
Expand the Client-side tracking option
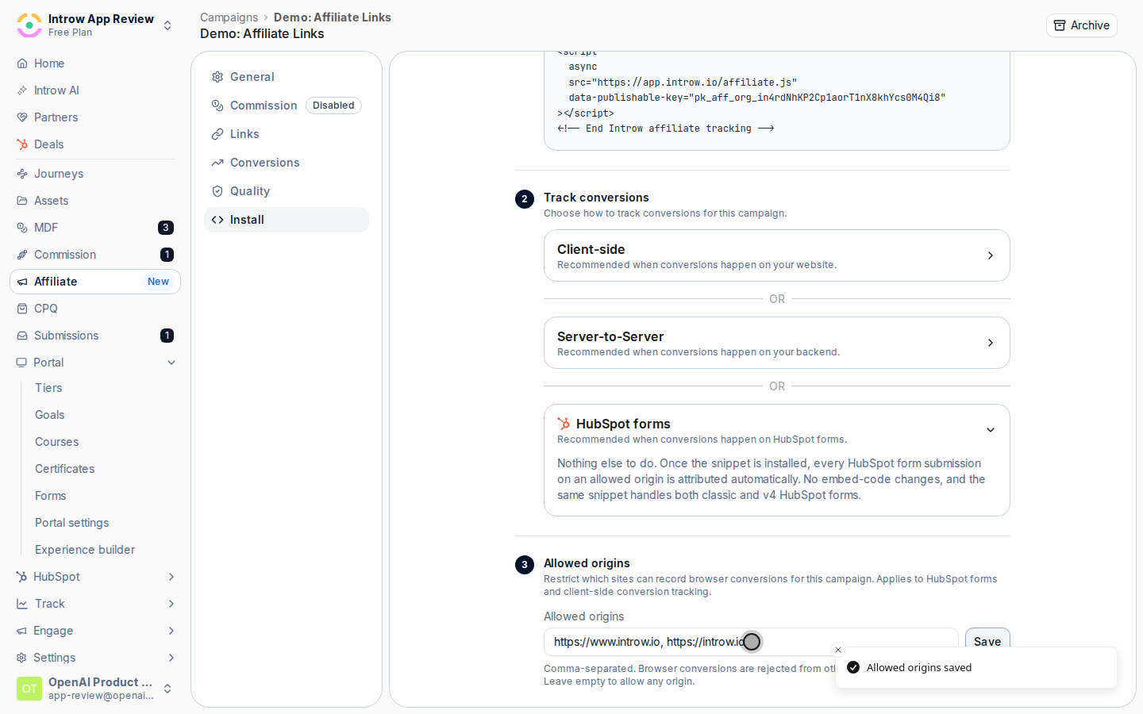point(777,255)
